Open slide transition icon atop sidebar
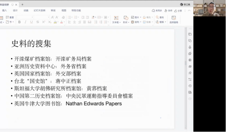The width and height of the screenshot is (226, 132). (190, 34)
